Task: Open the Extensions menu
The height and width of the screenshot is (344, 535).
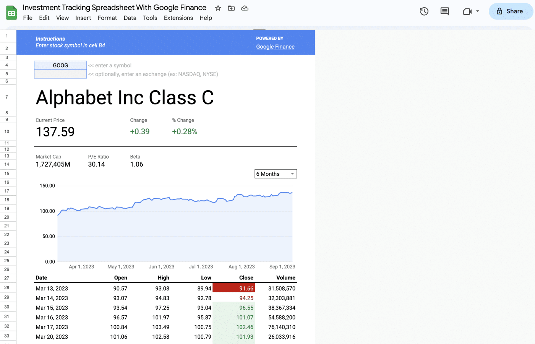Action: [178, 18]
